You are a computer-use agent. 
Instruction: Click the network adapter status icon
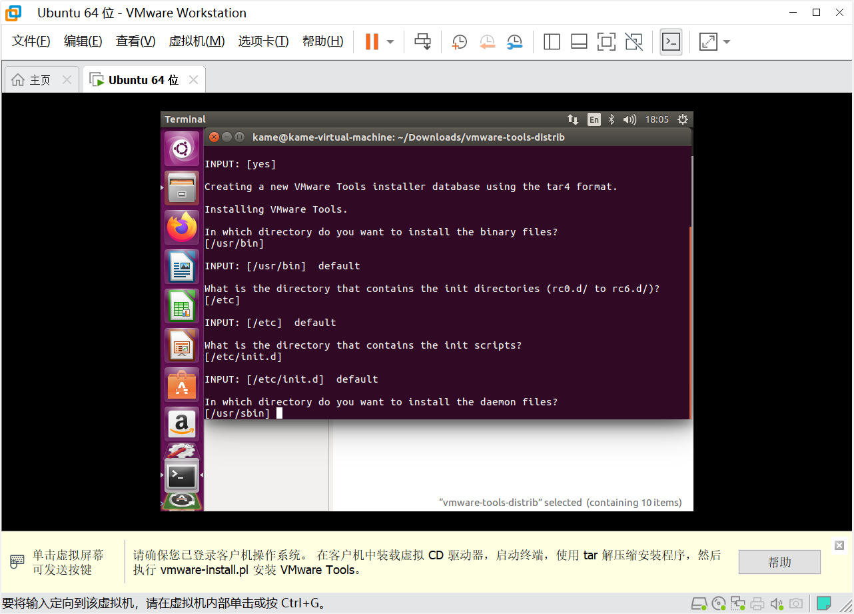pos(737,604)
